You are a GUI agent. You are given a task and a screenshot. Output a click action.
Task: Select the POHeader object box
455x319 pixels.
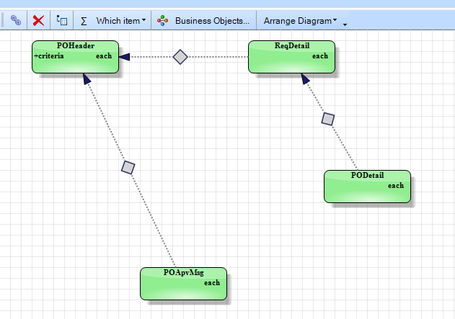(76, 57)
